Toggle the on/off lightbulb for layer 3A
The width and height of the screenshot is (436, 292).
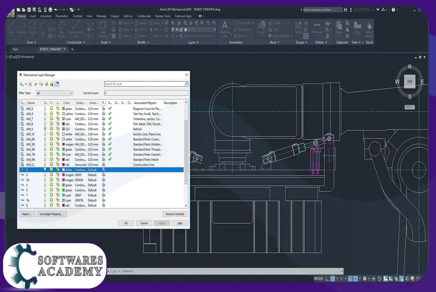(x=45, y=180)
